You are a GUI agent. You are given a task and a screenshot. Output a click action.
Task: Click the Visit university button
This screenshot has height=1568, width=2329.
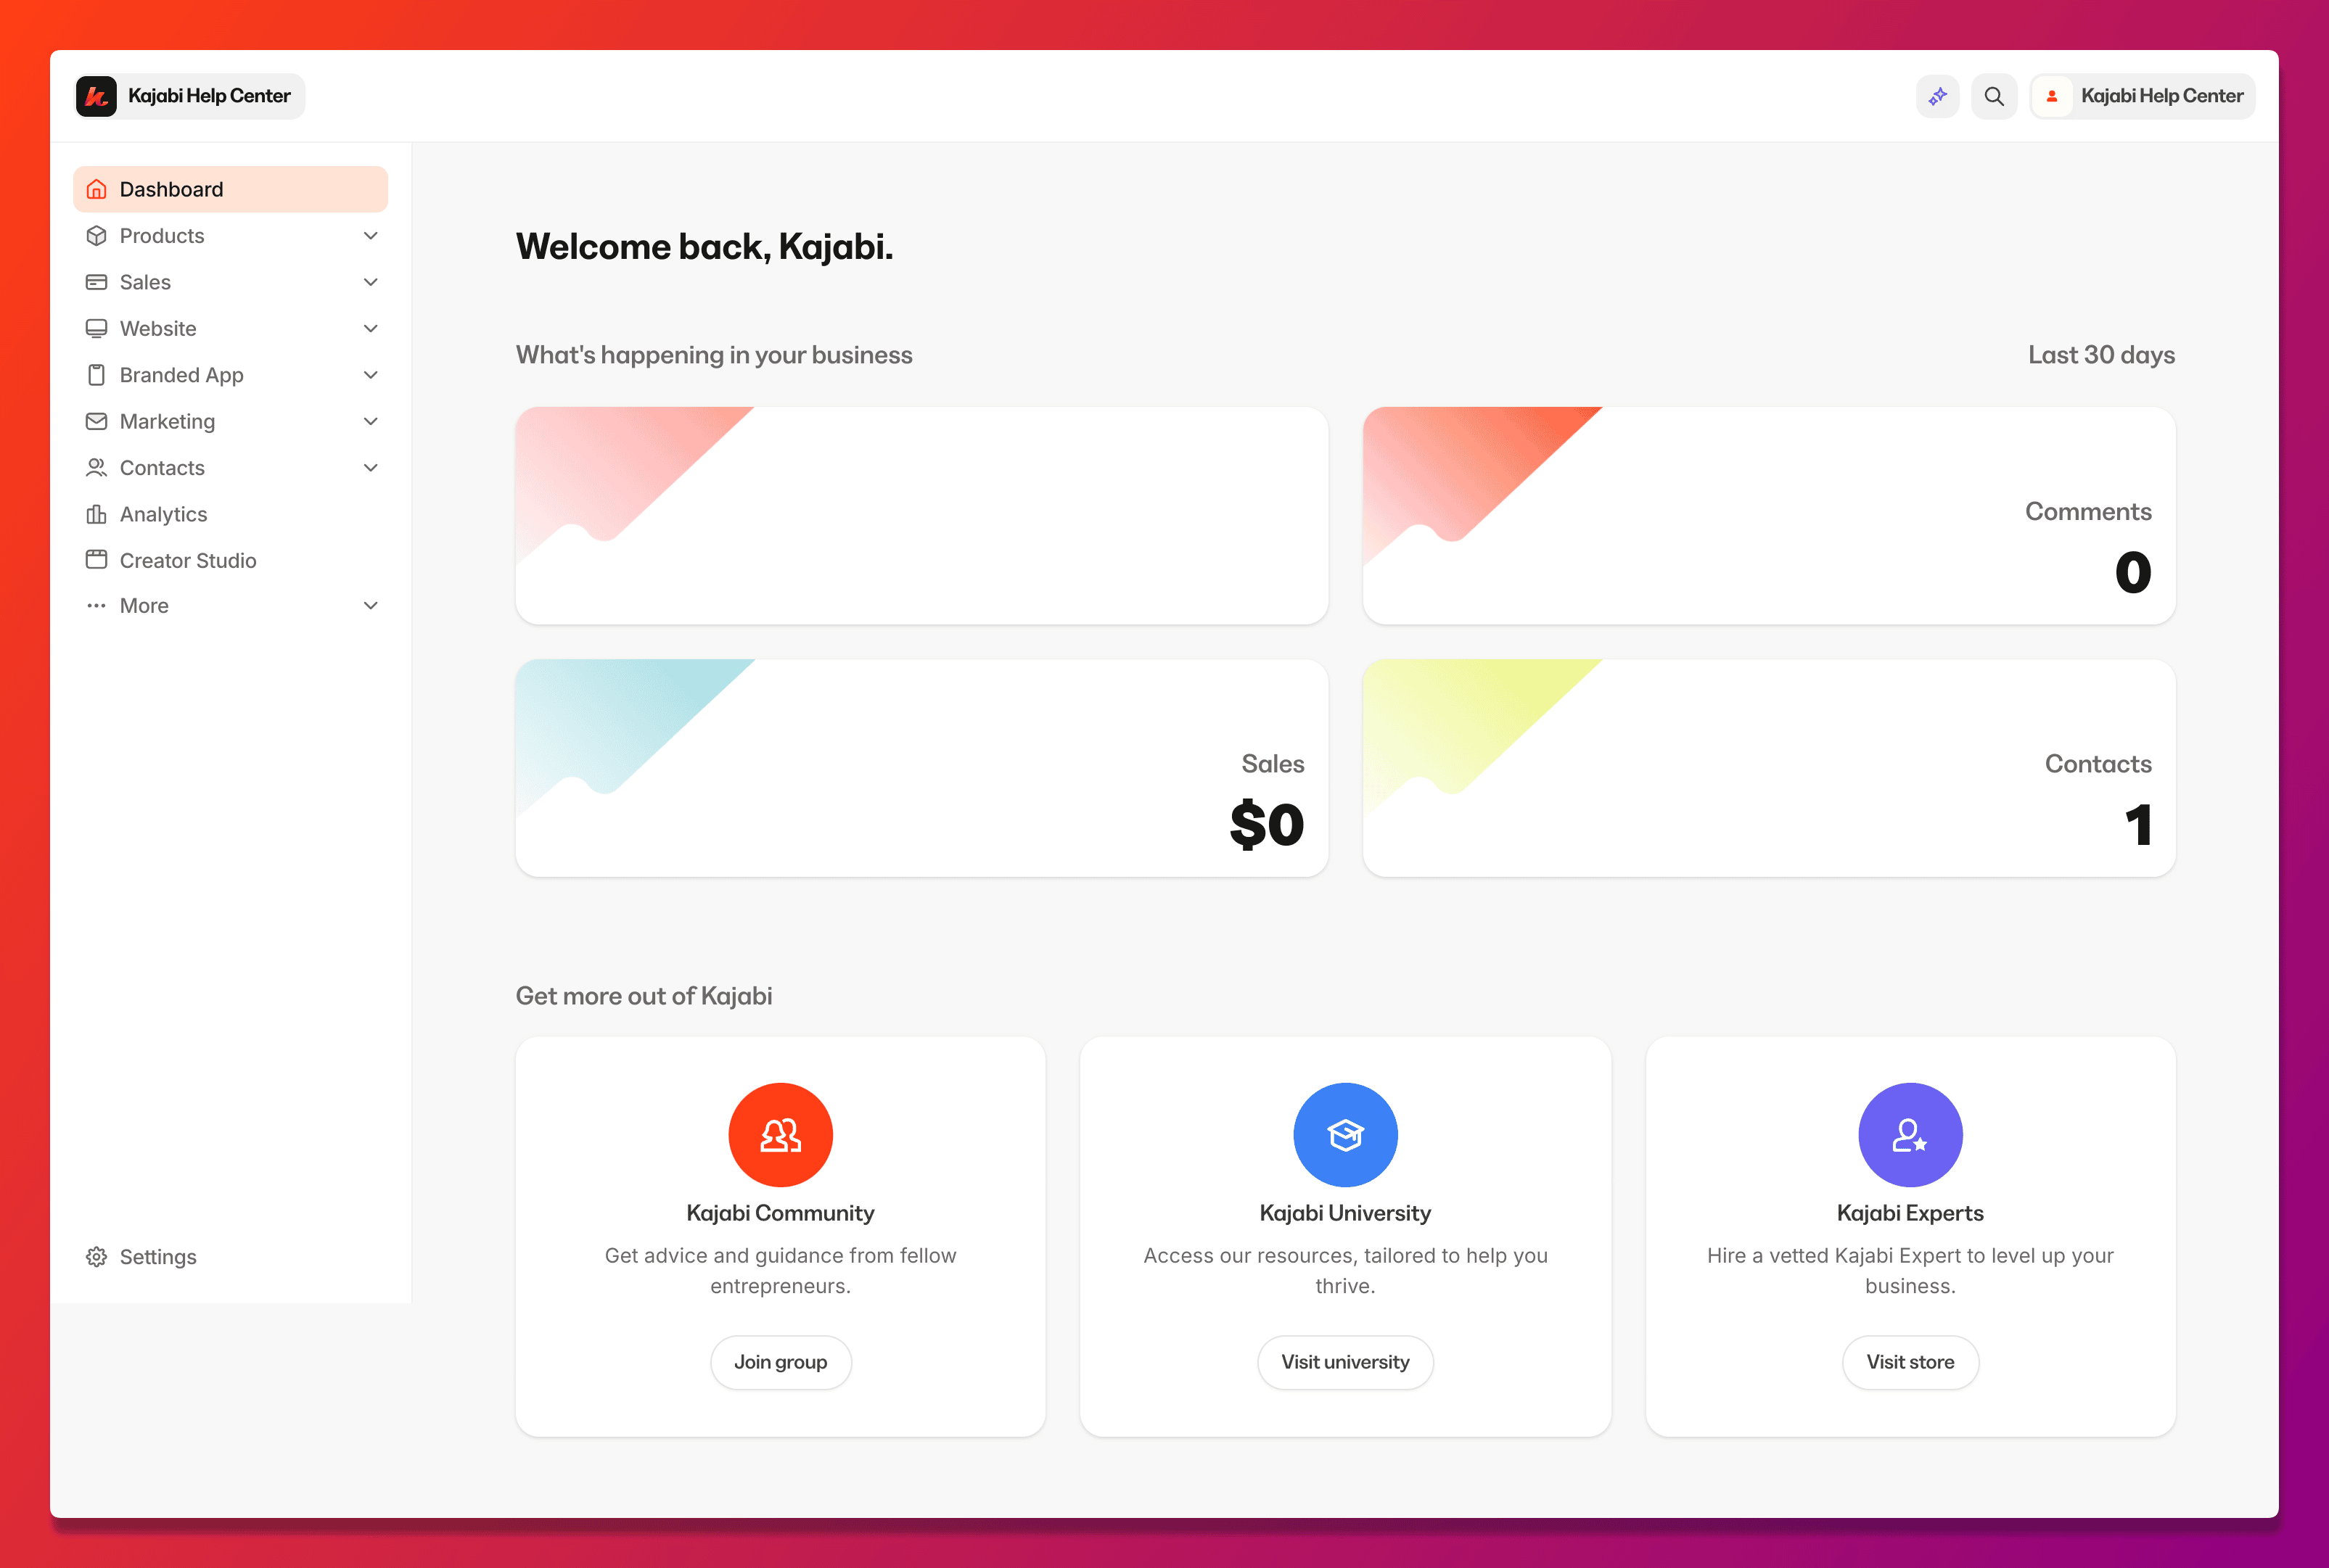pos(1344,1362)
